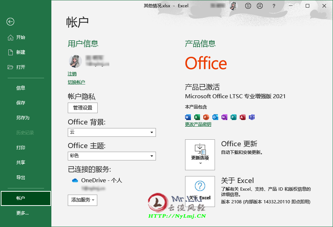333x227 pixels.
Task: Open the Office 背景 dropdown showing 云
Action: click(112, 132)
